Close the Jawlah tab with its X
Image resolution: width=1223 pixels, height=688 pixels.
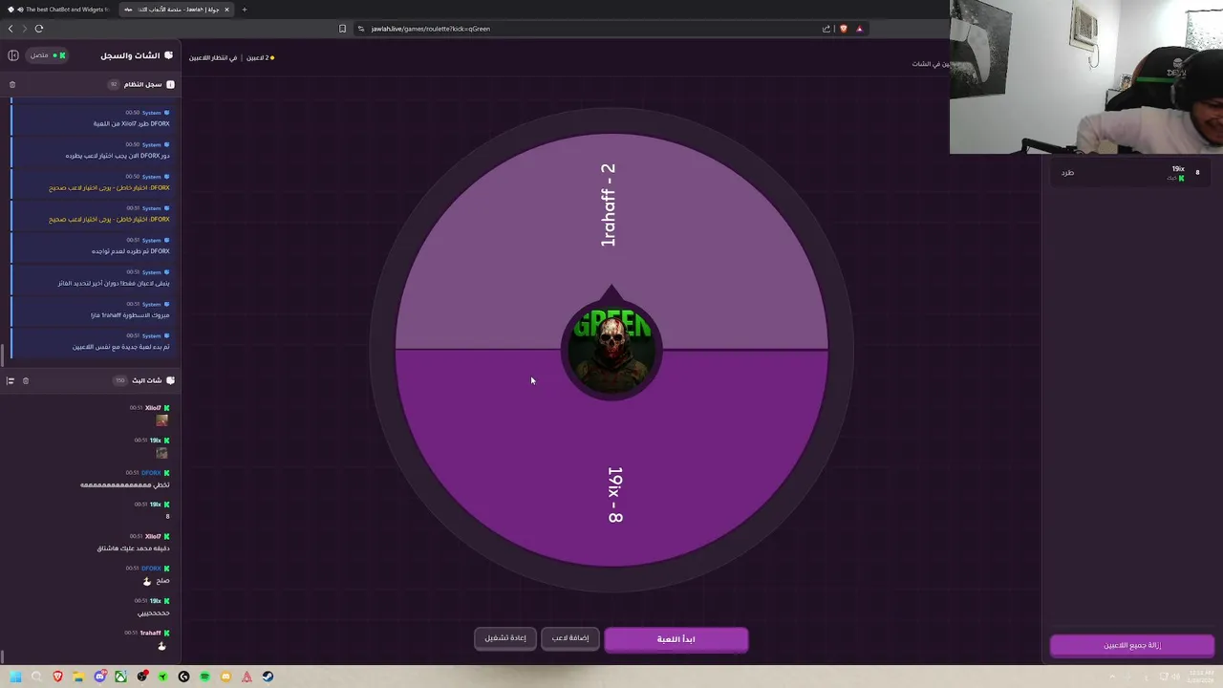pyautogui.click(x=226, y=10)
